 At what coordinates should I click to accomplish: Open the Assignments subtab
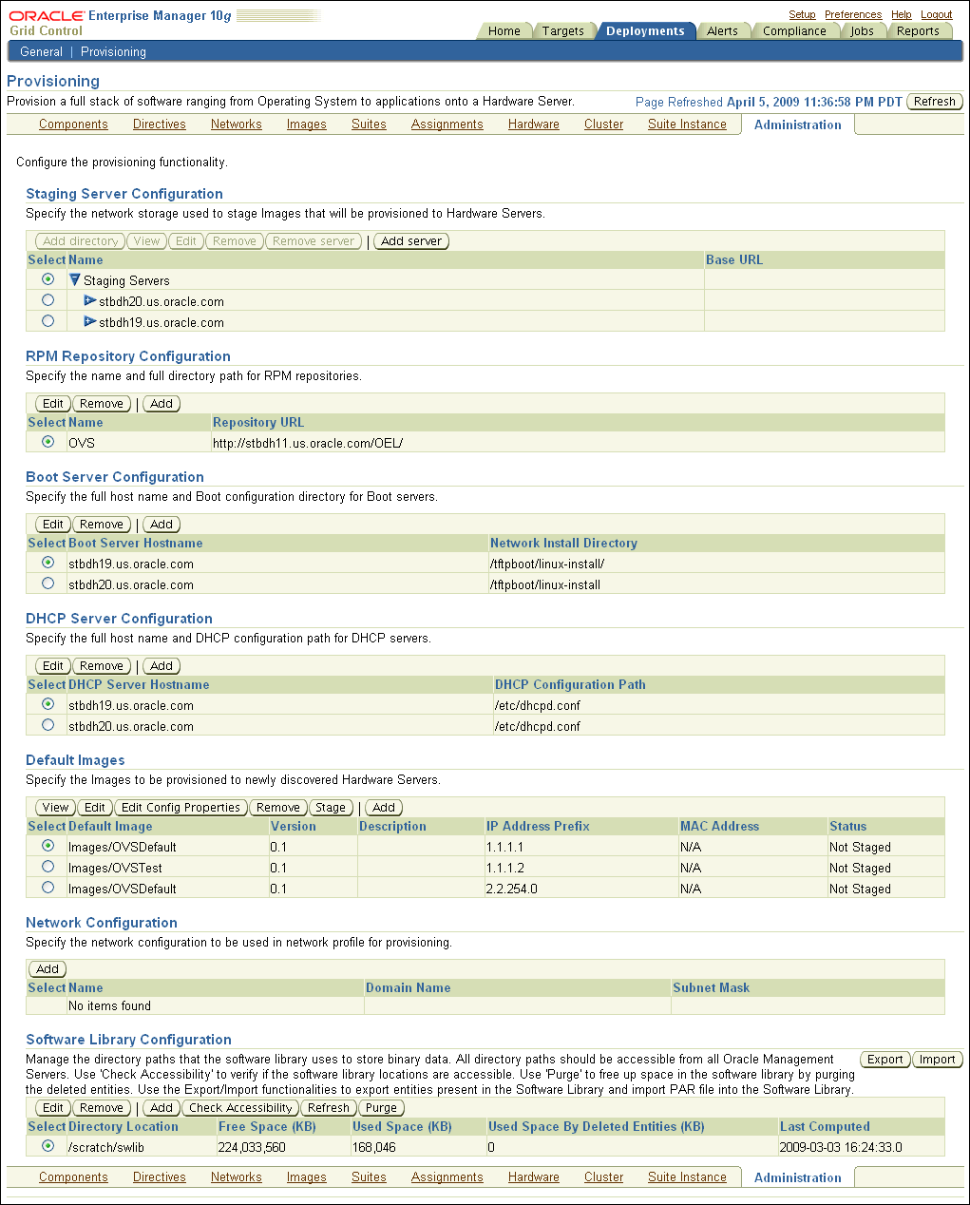point(447,124)
